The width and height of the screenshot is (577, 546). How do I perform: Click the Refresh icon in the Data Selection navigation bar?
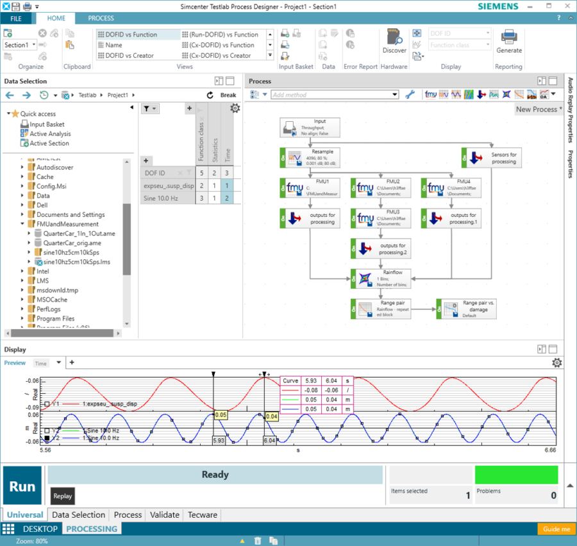click(x=210, y=94)
